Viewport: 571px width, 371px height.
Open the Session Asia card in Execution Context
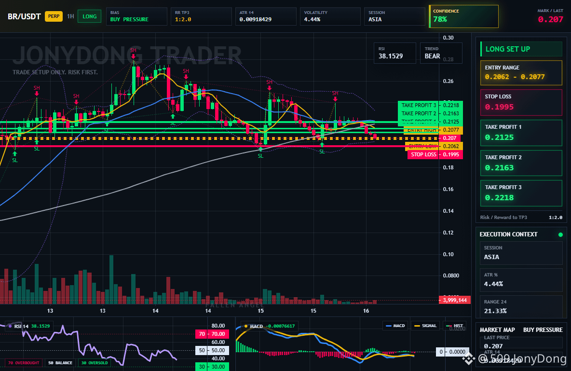[521, 253]
